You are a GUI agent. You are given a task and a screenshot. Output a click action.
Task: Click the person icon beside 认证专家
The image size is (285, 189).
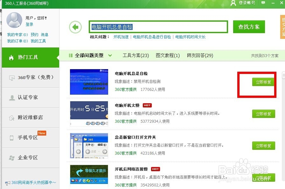point(12,98)
